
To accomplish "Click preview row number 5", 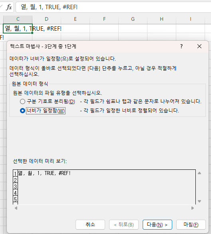I will tap(15, 199).
